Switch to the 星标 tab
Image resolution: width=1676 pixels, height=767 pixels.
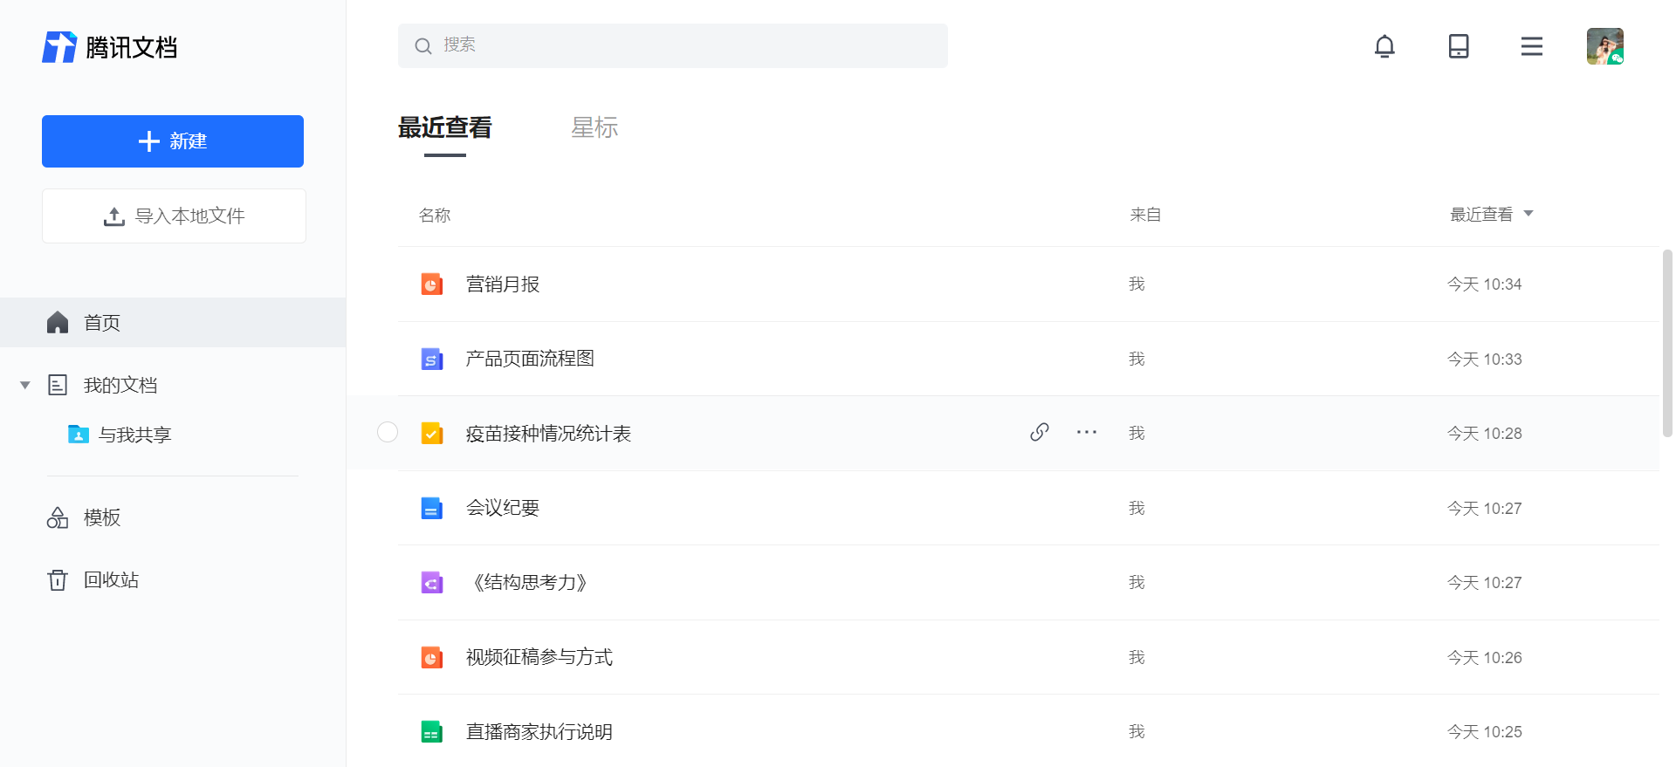pos(594,128)
